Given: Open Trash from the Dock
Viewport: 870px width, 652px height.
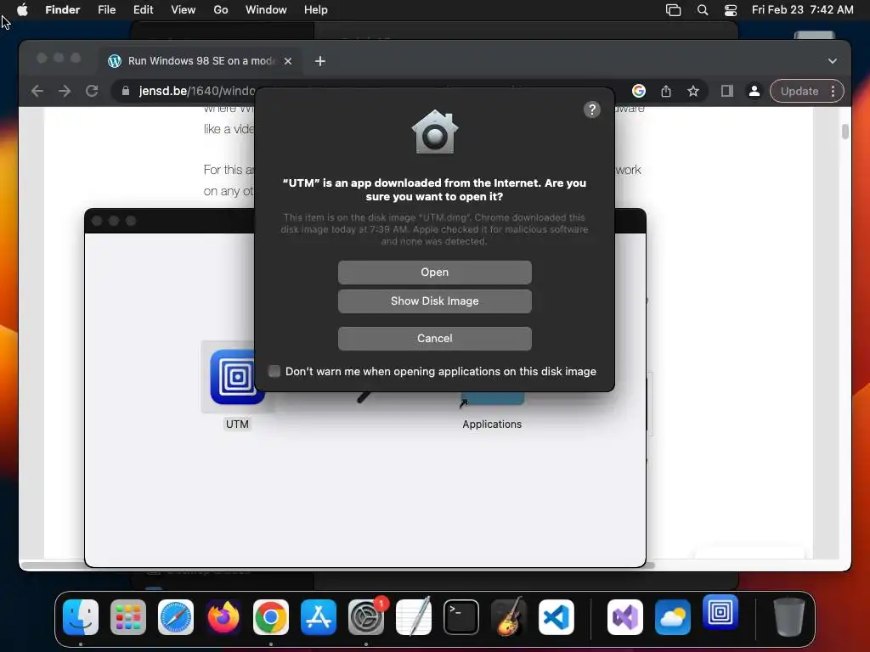Looking at the screenshot, I should click(788, 617).
